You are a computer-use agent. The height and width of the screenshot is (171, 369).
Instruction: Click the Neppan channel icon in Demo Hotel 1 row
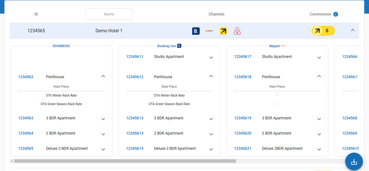tap(210, 31)
